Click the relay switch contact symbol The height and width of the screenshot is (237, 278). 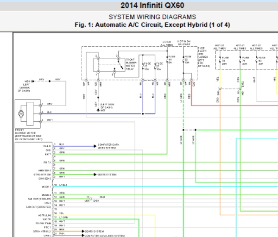[x=120, y=64]
